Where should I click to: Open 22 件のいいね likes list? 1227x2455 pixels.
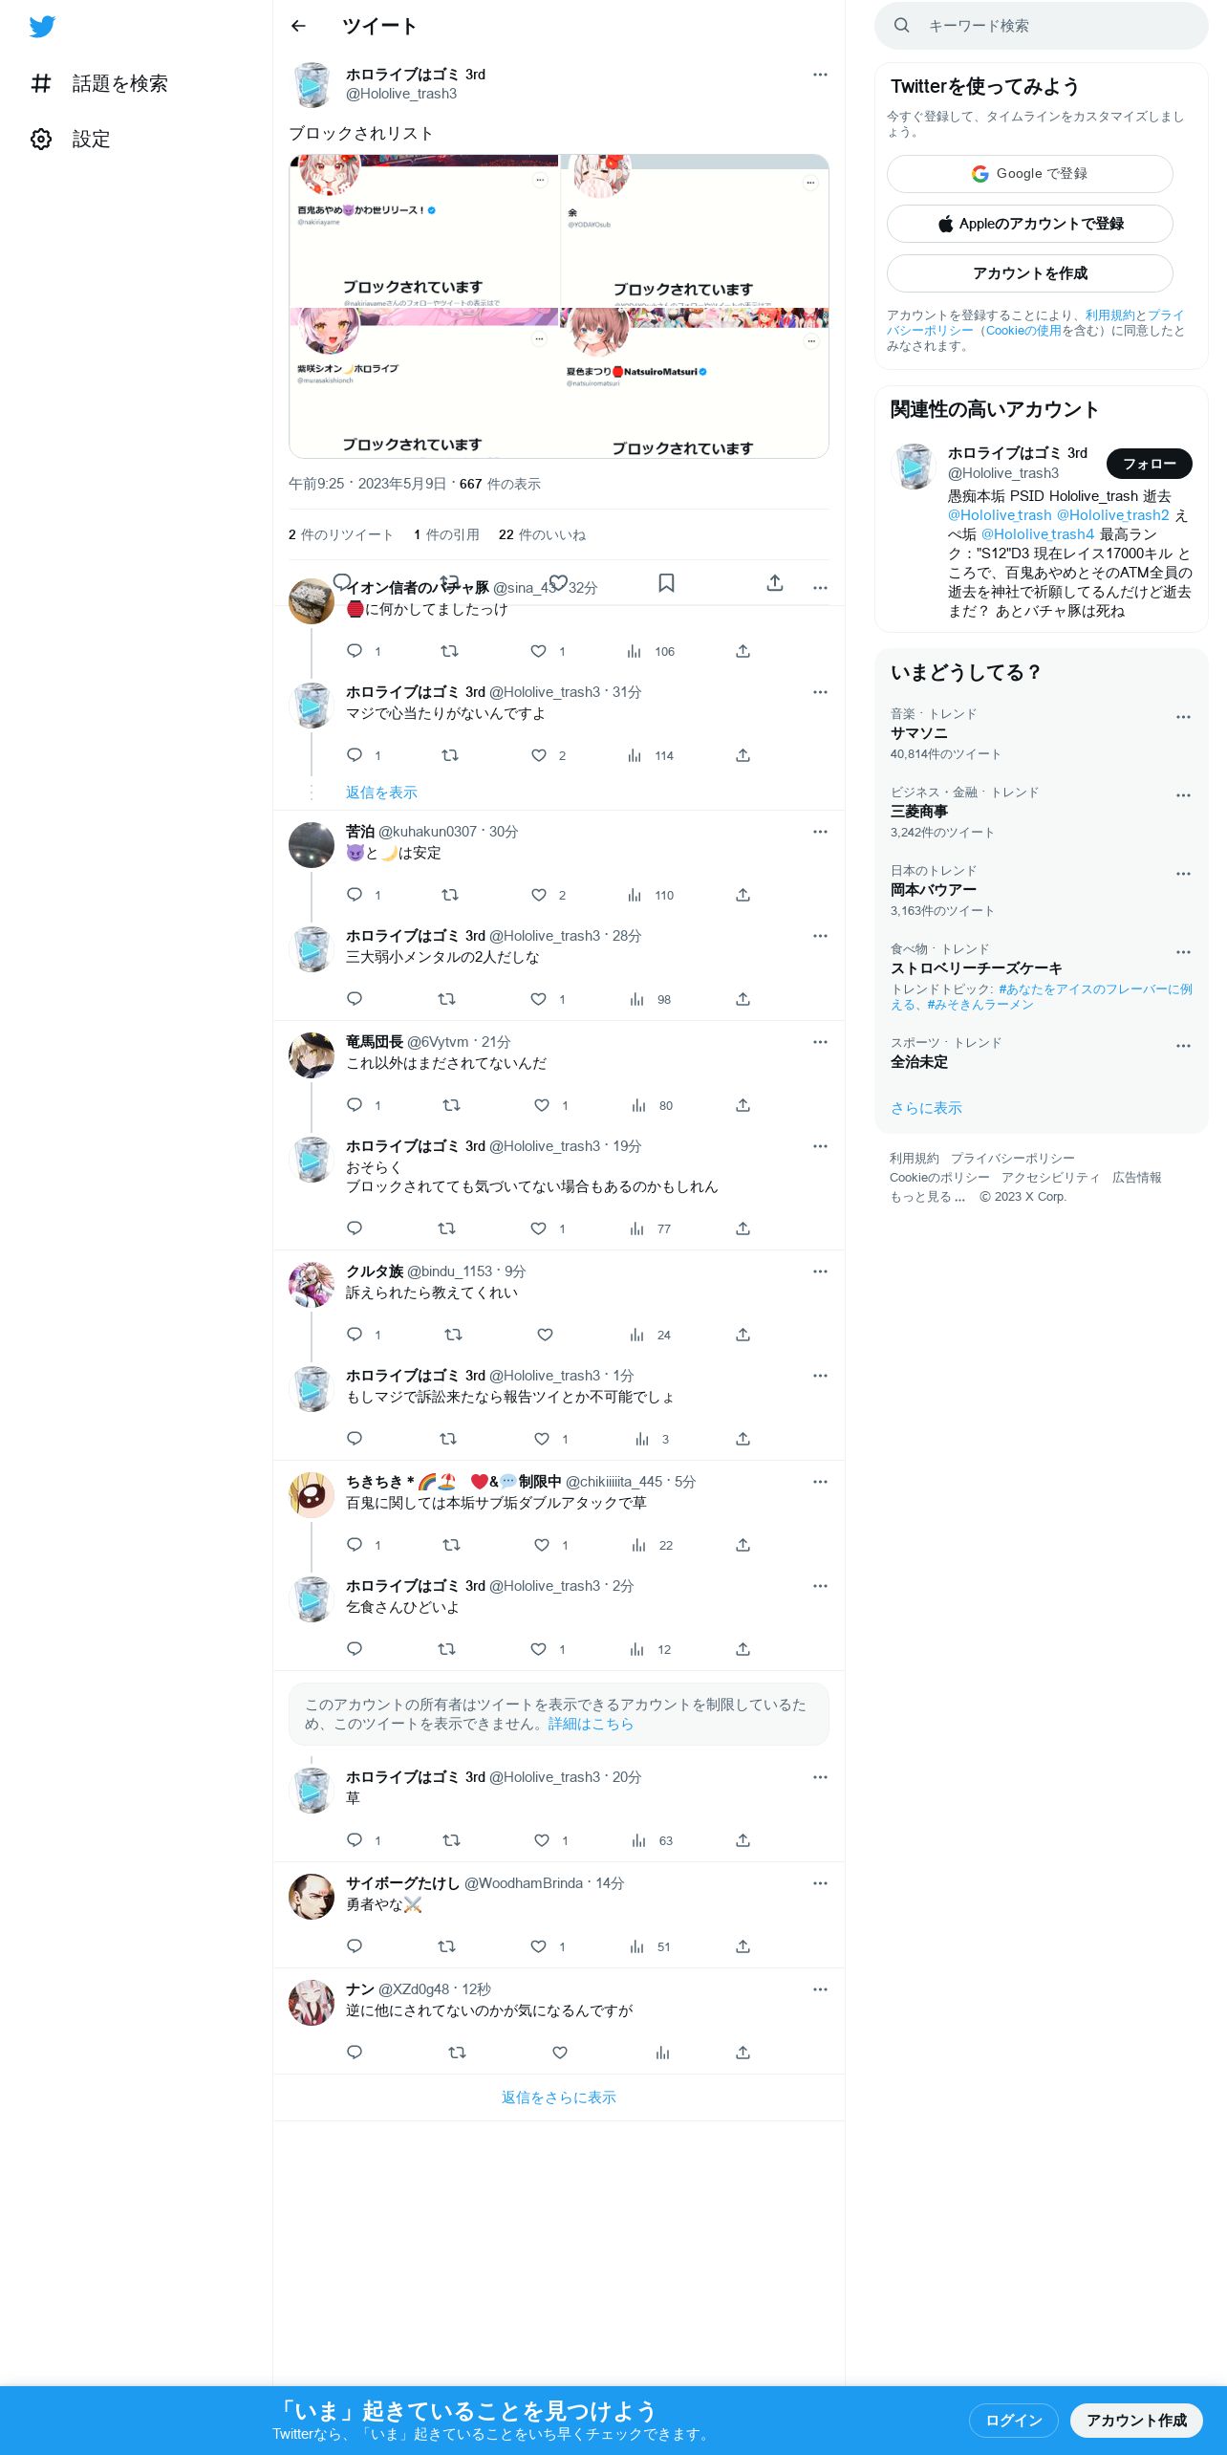tap(542, 534)
